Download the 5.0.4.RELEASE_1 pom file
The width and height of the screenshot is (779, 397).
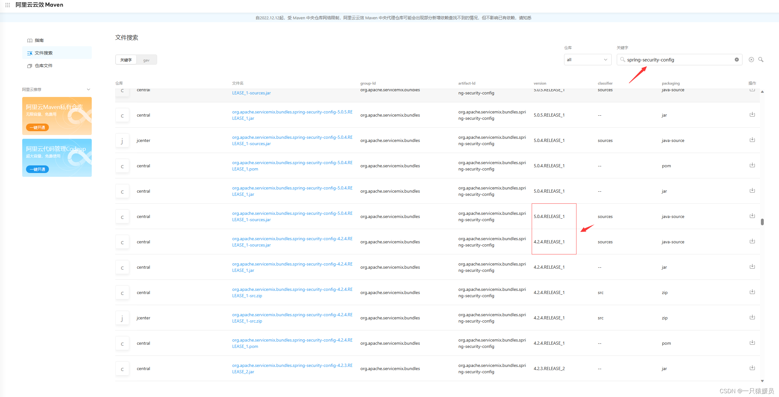752,165
